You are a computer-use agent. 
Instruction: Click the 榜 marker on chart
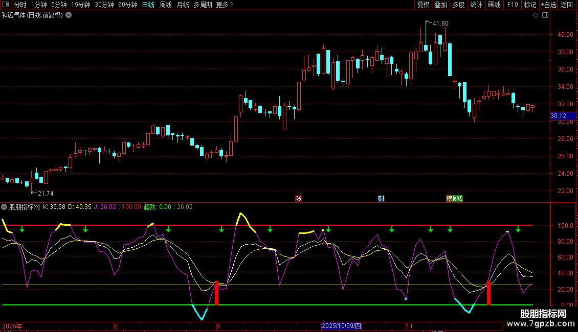(449, 199)
